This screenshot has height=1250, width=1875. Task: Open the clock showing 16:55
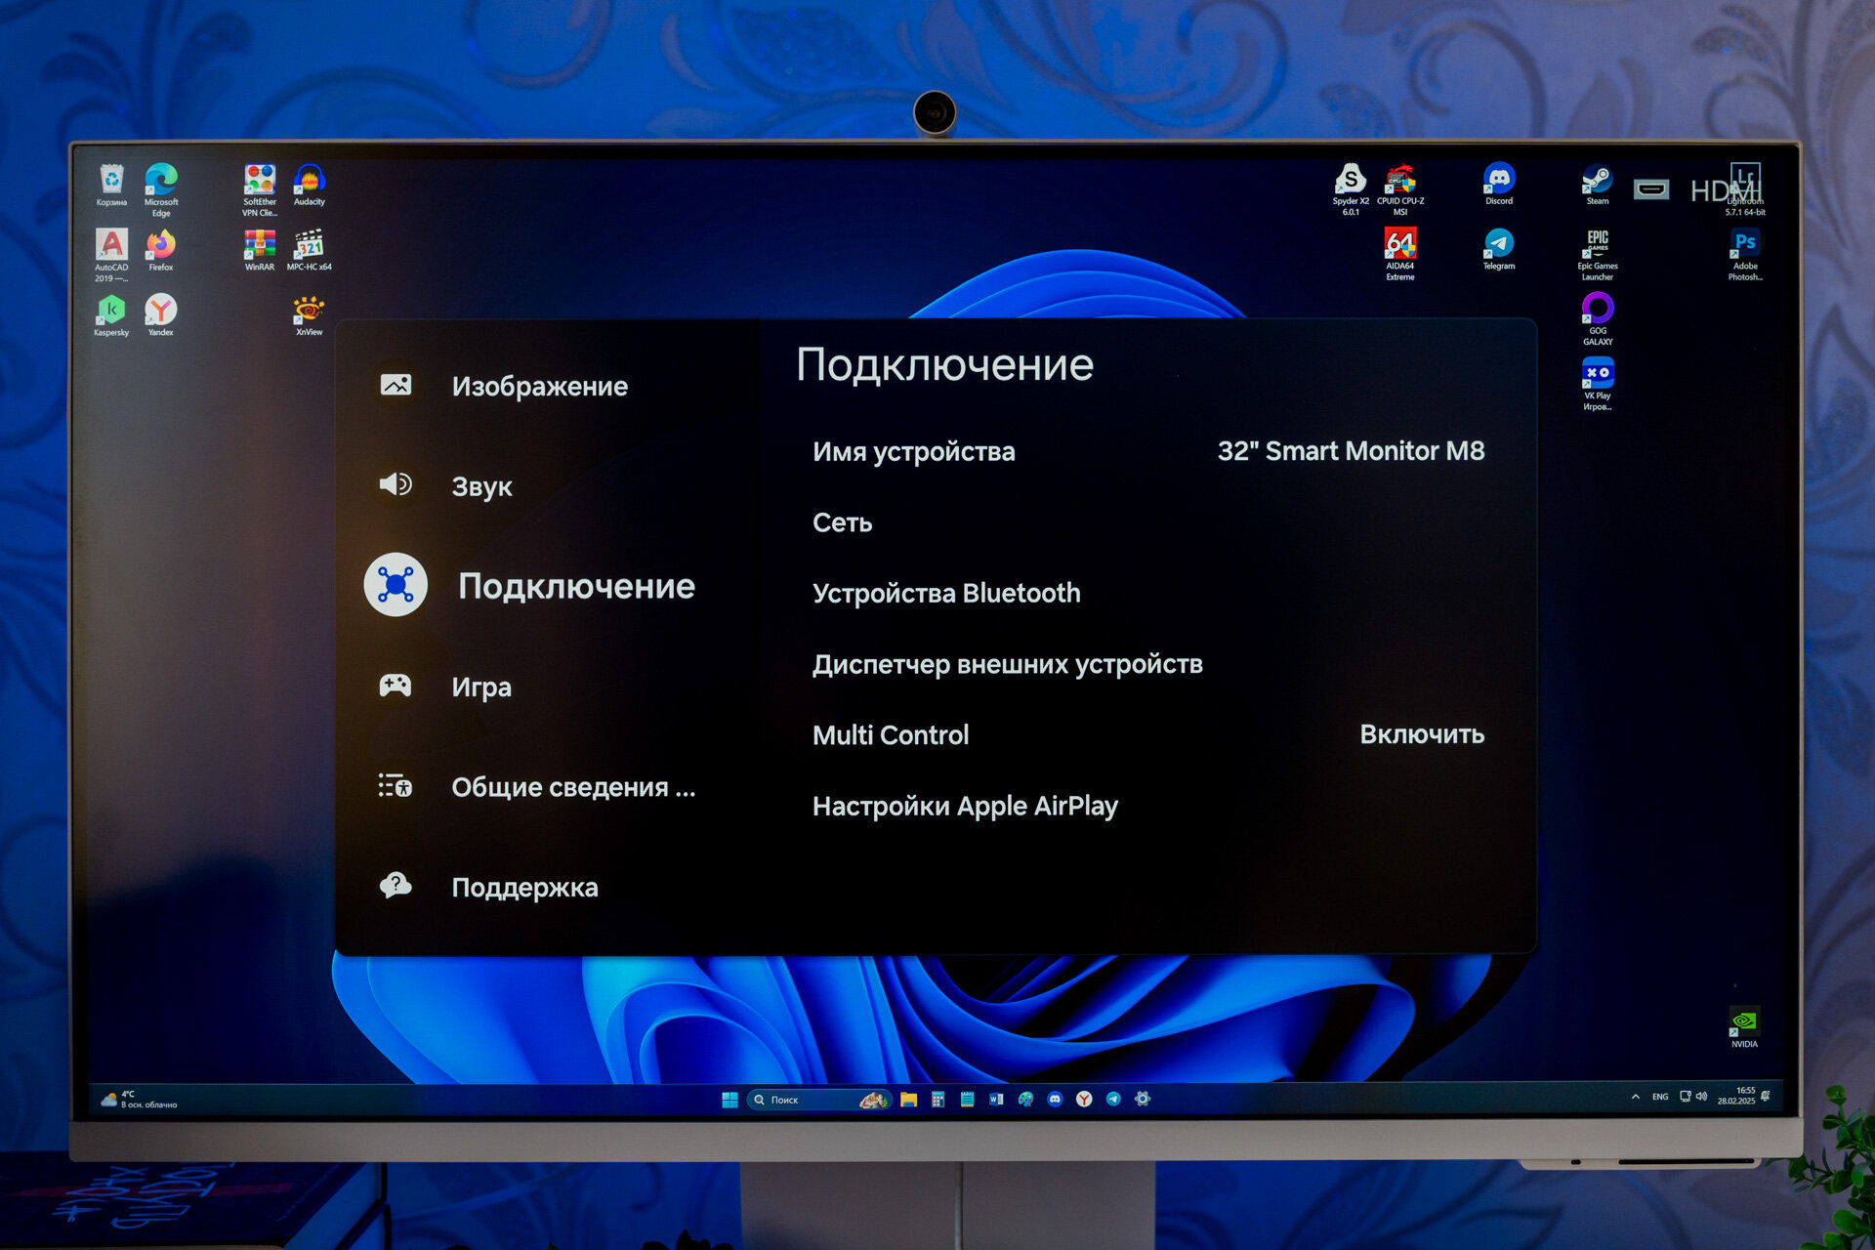point(1736,1096)
